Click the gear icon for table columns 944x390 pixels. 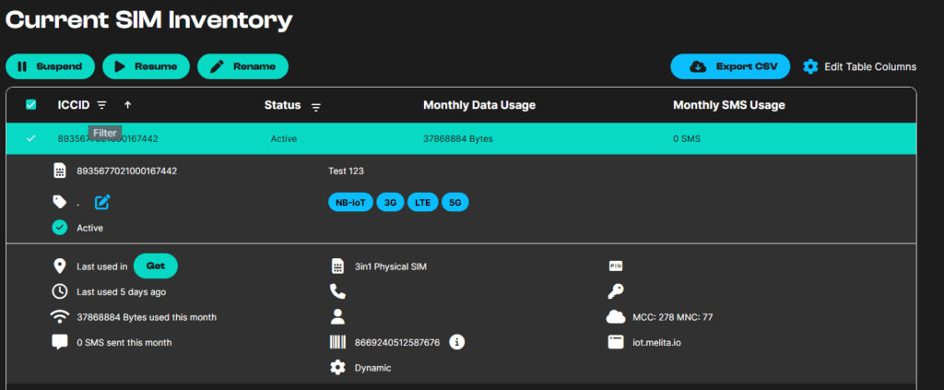810,66
